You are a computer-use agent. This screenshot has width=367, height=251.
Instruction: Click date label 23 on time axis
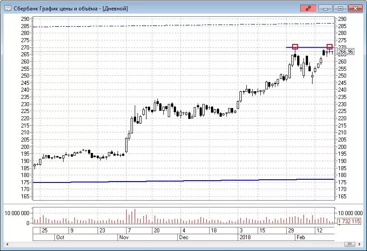[x=102, y=231]
